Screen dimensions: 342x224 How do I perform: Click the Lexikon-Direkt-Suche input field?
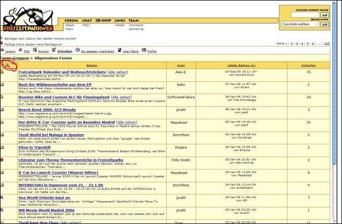coord(305,15)
